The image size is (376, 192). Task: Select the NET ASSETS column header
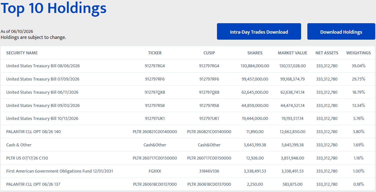pos(327,53)
